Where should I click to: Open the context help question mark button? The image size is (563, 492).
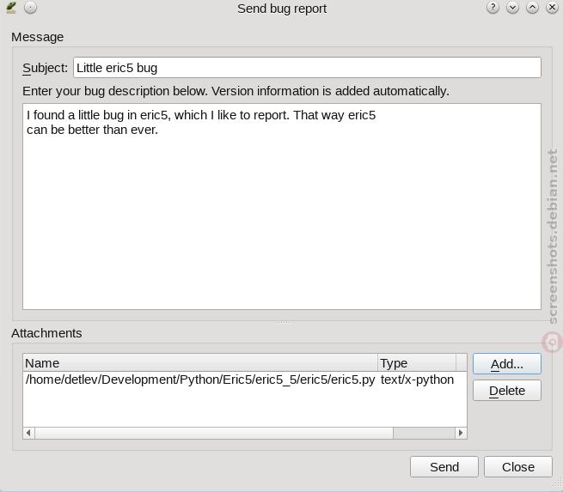click(493, 8)
